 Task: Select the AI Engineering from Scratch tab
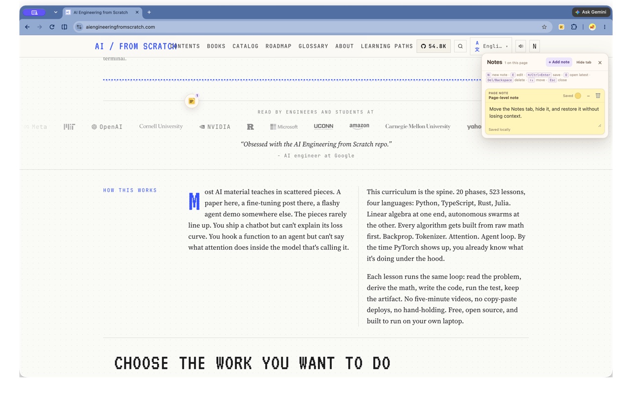point(102,12)
